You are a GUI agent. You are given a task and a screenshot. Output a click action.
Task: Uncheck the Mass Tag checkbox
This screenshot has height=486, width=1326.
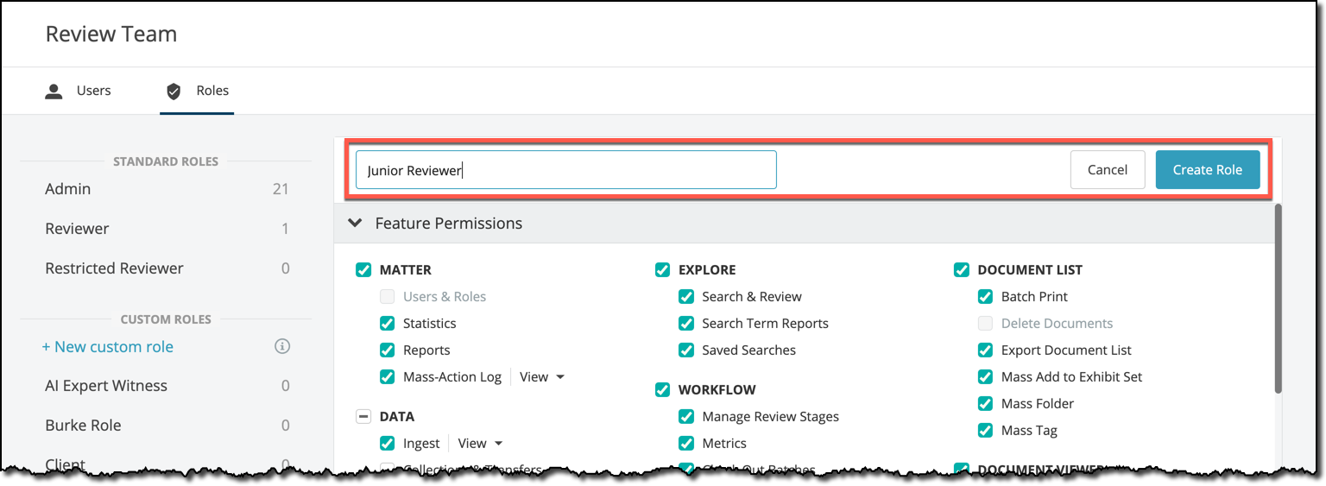coord(985,431)
